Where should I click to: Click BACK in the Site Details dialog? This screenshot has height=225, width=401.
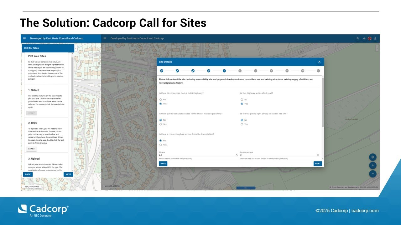[163, 163]
